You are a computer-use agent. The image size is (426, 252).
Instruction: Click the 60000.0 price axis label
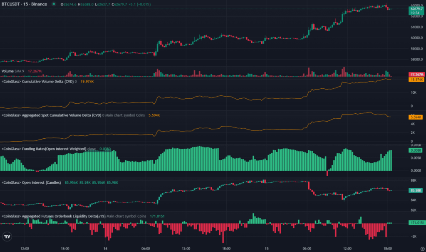(x=416, y=38)
